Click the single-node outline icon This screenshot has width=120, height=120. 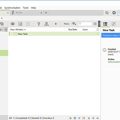coord(39,24)
